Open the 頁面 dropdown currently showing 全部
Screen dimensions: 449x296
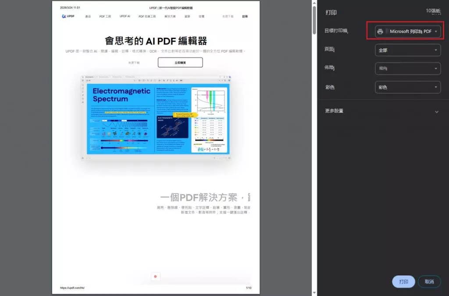[x=407, y=50]
